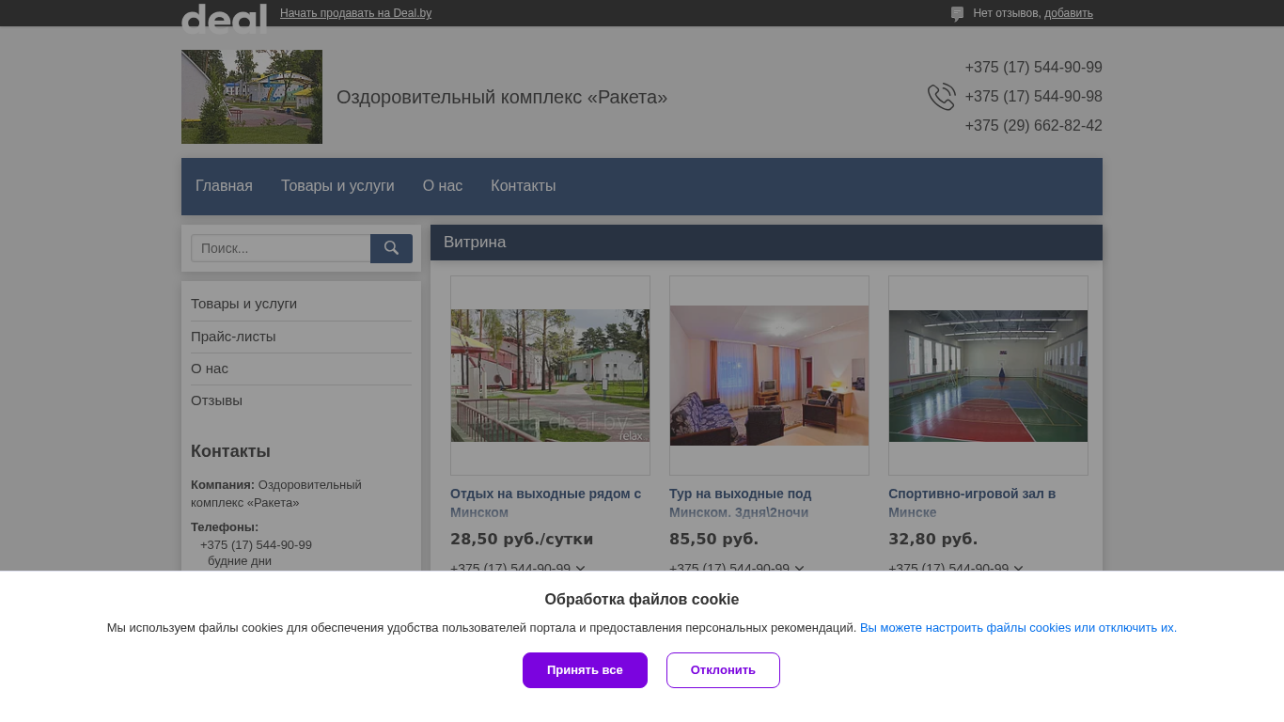Click the 32,80 руб. price
The image size is (1284, 722).
click(x=932, y=540)
